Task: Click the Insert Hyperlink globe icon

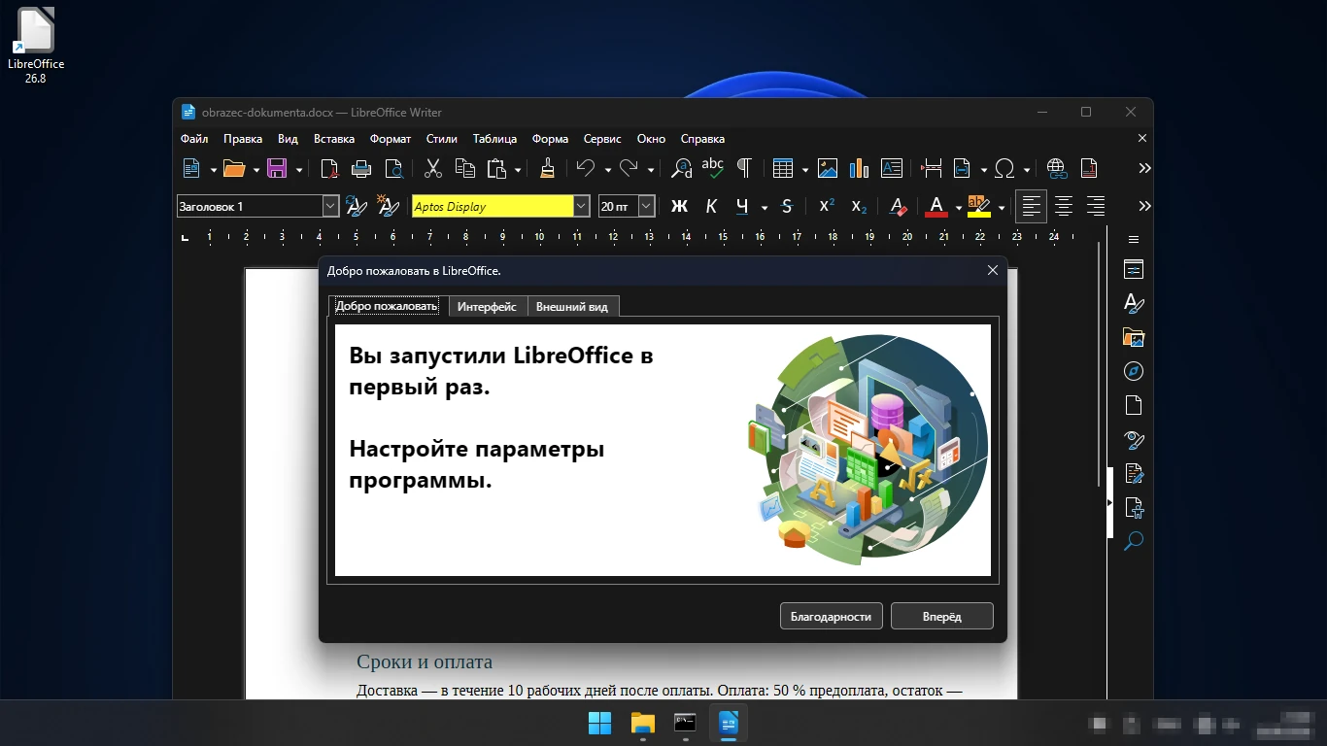Action: (x=1057, y=168)
